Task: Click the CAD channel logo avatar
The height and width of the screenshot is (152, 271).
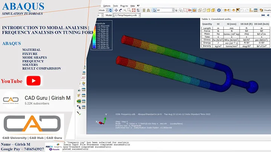Action: click(11, 100)
